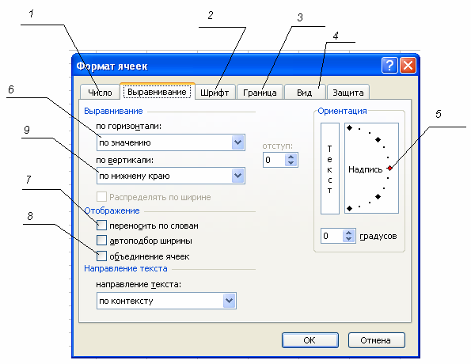Viewport: 471px width, 364px height.
Task: Click the автоподбор ширины label
Action: click(x=150, y=241)
